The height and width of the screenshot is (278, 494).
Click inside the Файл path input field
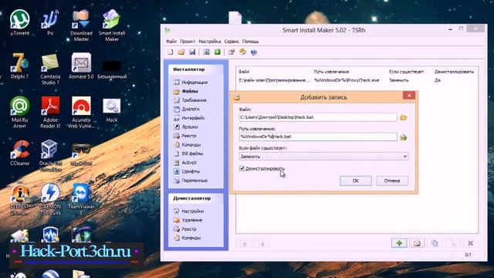click(x=318, y=117)
